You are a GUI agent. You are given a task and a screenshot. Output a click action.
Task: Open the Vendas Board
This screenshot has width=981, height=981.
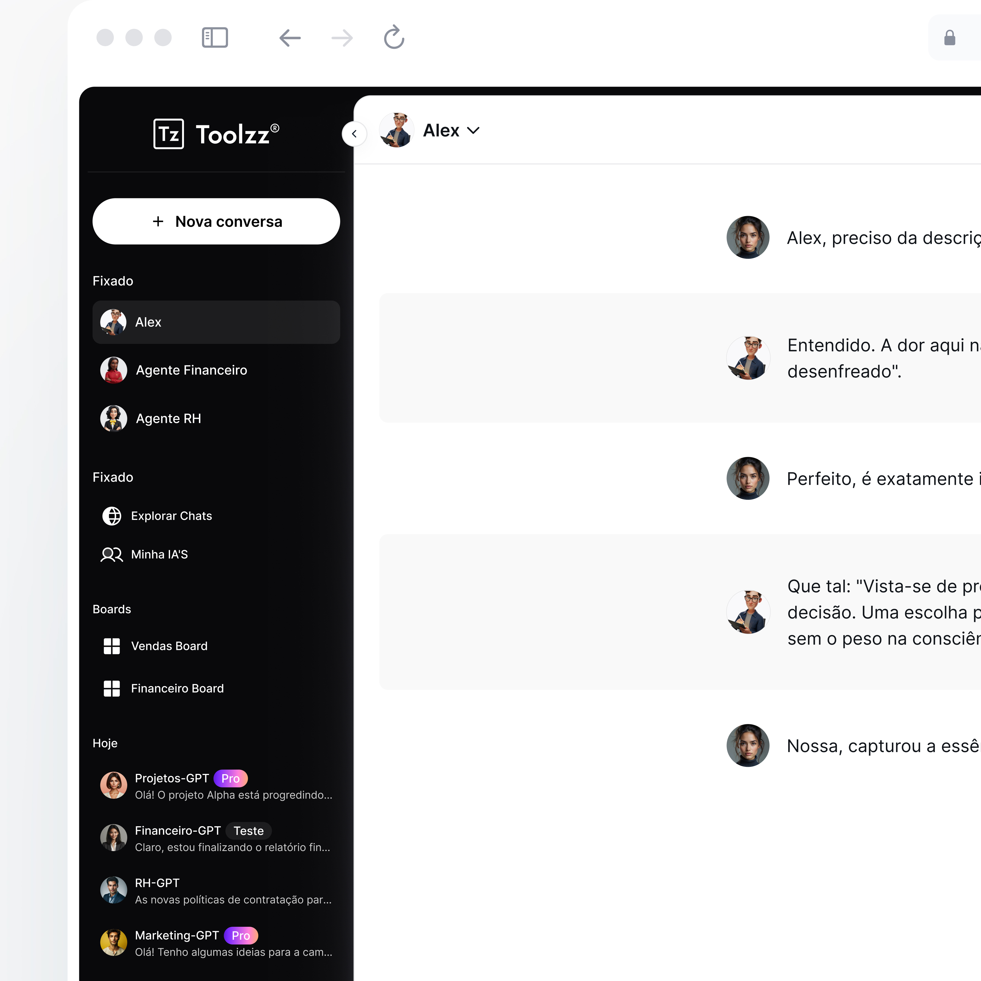(216, 646)
